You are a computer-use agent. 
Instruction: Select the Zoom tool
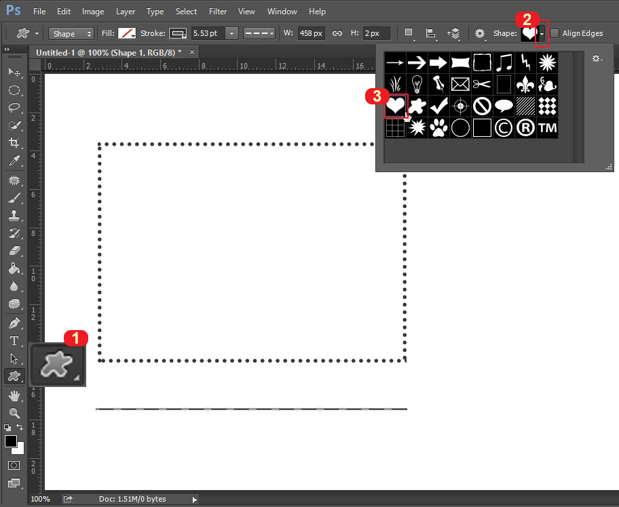tap(14, 413)
